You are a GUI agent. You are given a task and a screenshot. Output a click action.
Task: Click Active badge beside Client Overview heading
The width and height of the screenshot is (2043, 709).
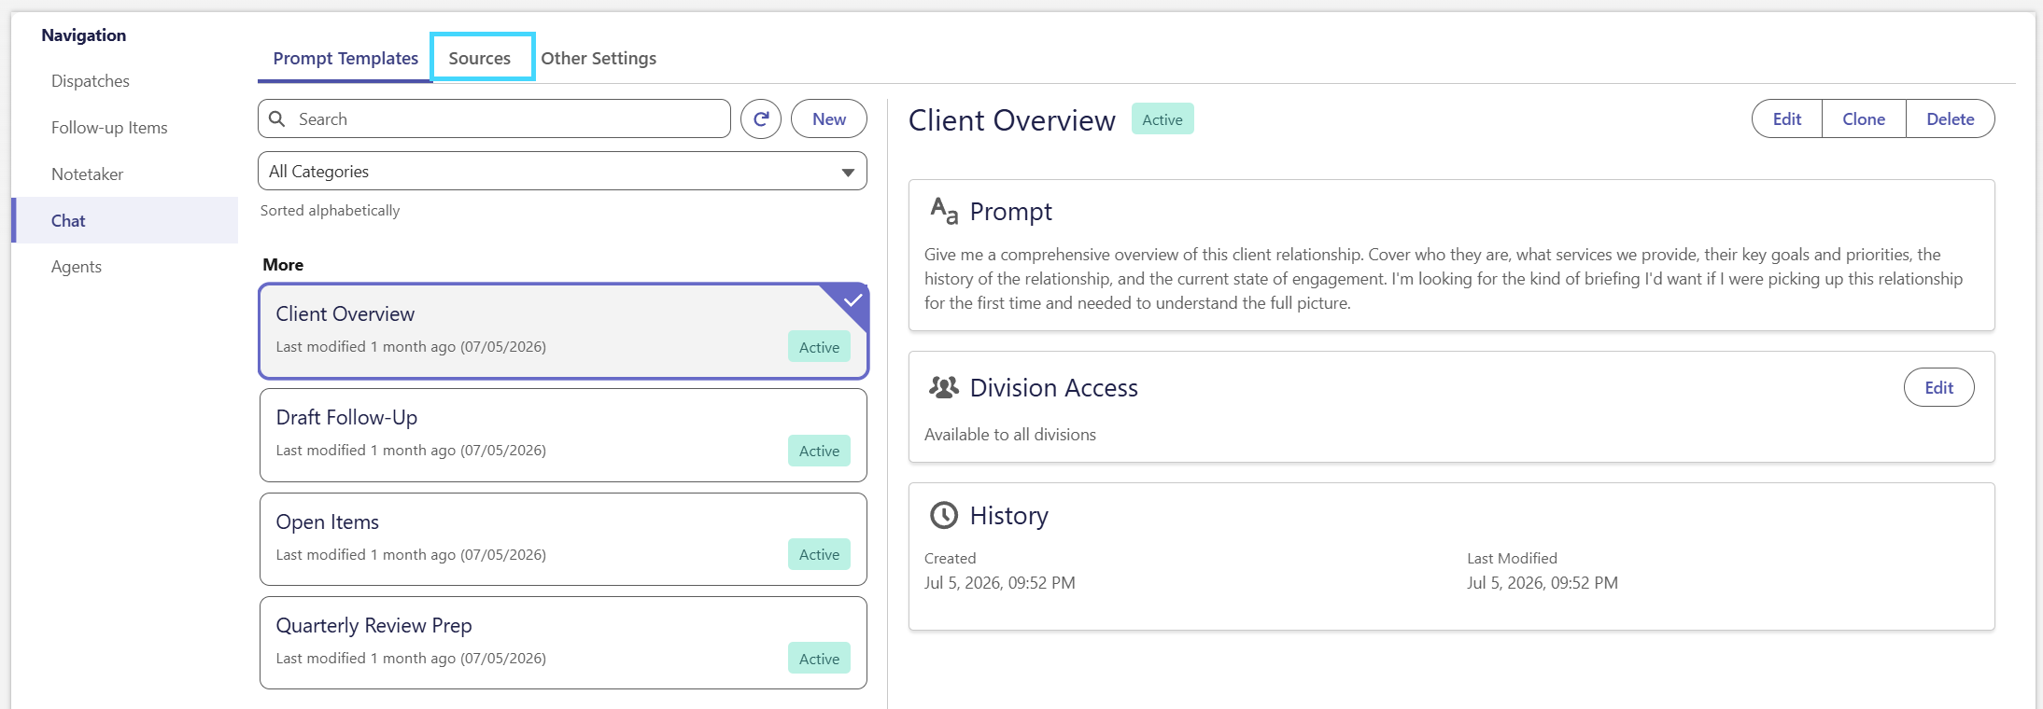coord(1162,119)
